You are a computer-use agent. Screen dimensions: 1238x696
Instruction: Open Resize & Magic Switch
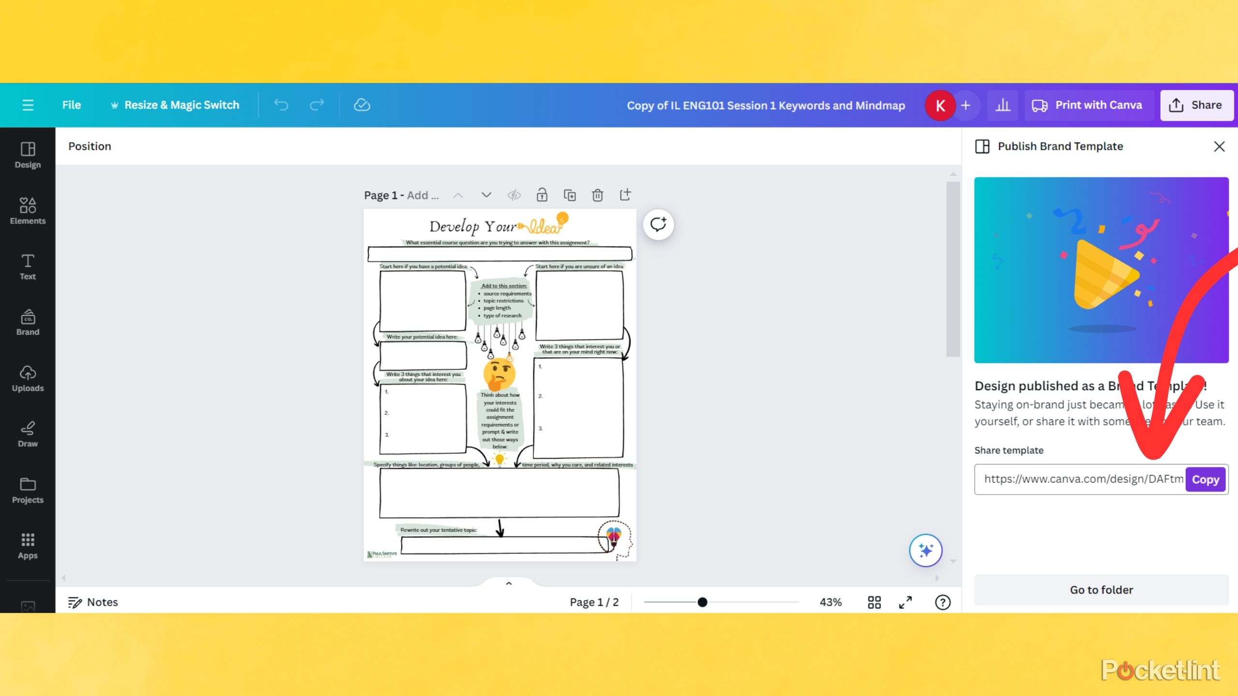(175, 105)
